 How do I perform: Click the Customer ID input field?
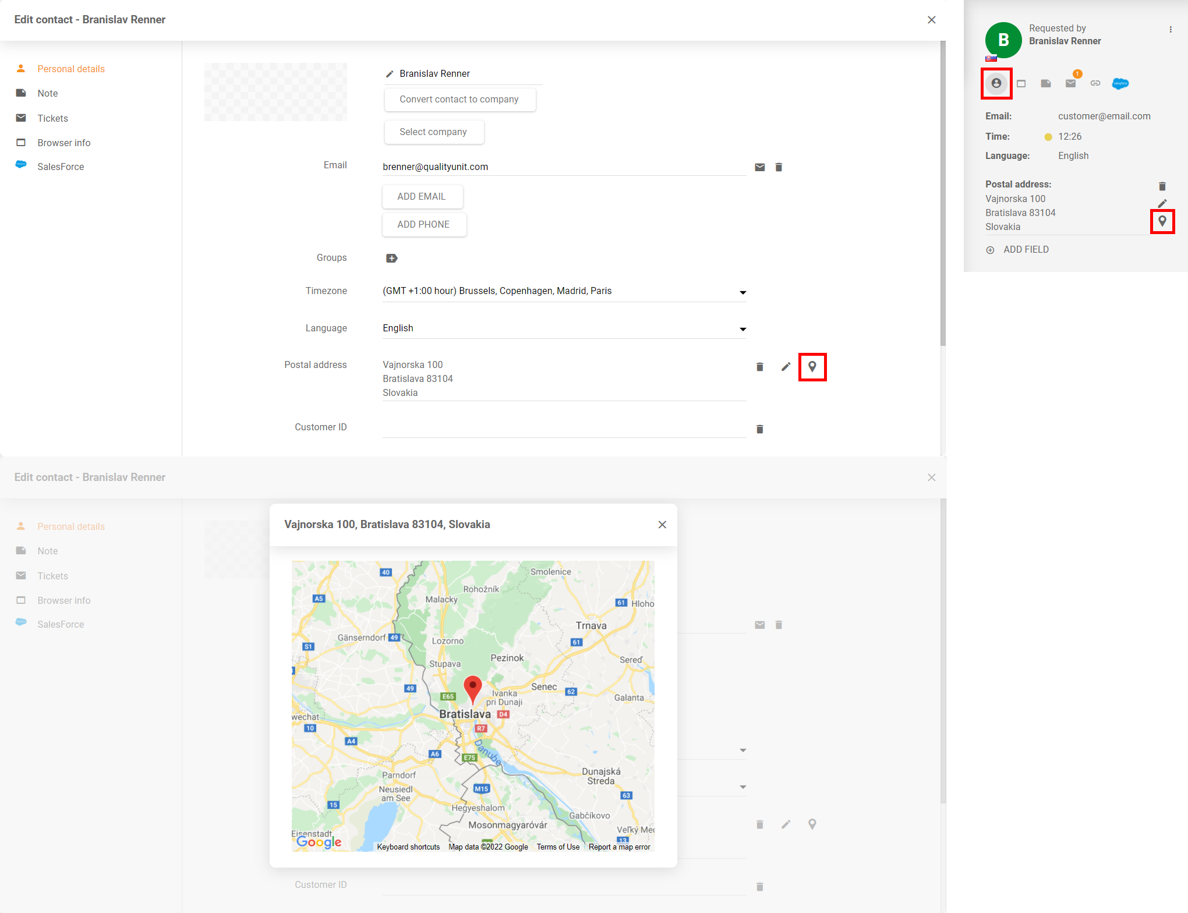coord(564,428)
